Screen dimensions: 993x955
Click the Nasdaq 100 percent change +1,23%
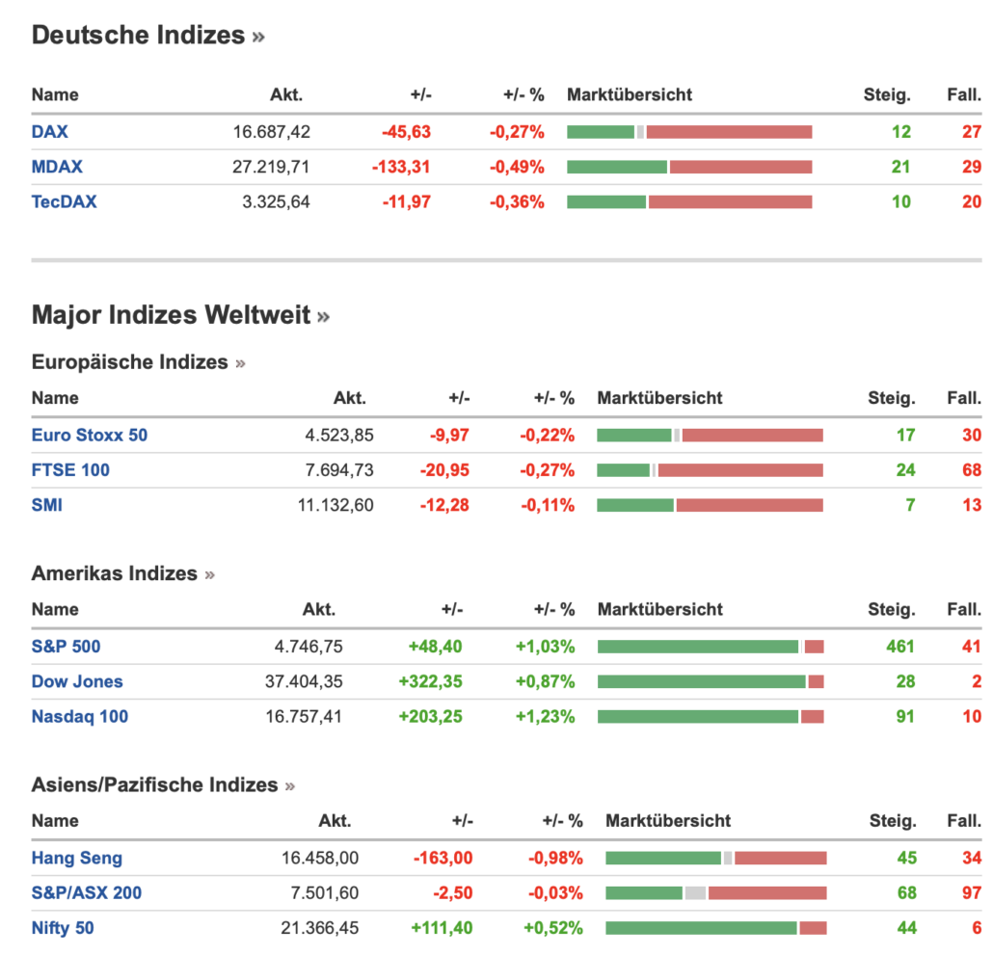pos(545,716)
